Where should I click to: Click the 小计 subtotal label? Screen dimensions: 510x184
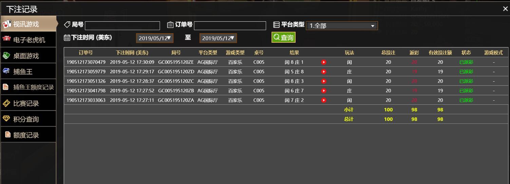point(349,109)
